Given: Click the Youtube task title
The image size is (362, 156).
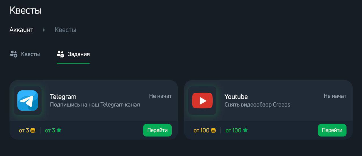Looking at the screenshot, I should pyautogui.click(x=236, y=97).
